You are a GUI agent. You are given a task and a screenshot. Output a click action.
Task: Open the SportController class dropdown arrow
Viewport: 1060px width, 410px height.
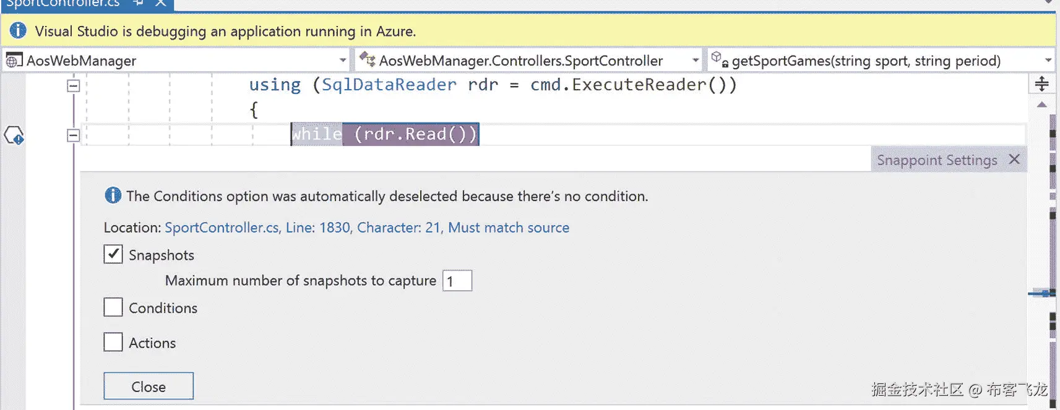[x=695, y=61]
